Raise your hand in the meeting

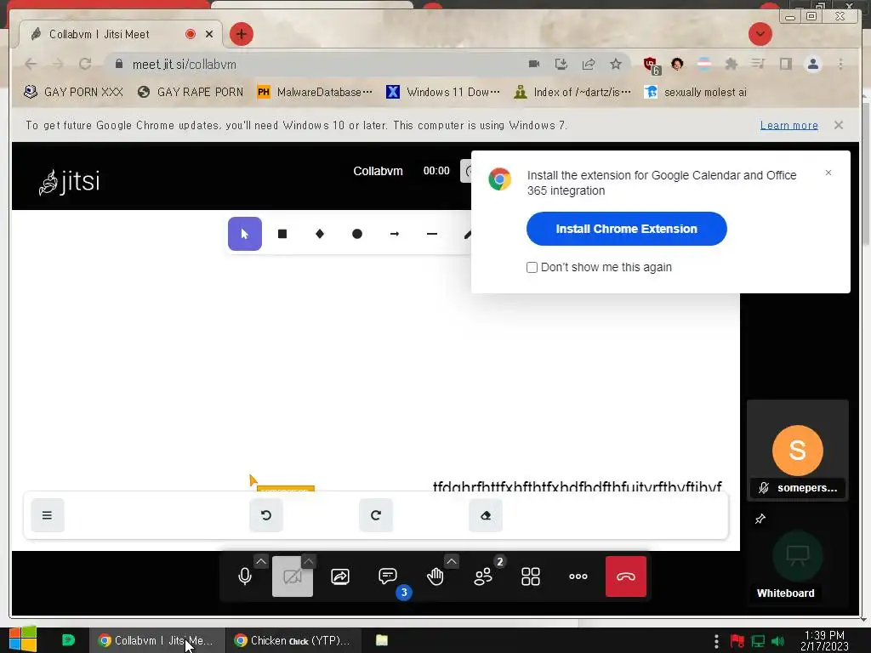(435, 576)
